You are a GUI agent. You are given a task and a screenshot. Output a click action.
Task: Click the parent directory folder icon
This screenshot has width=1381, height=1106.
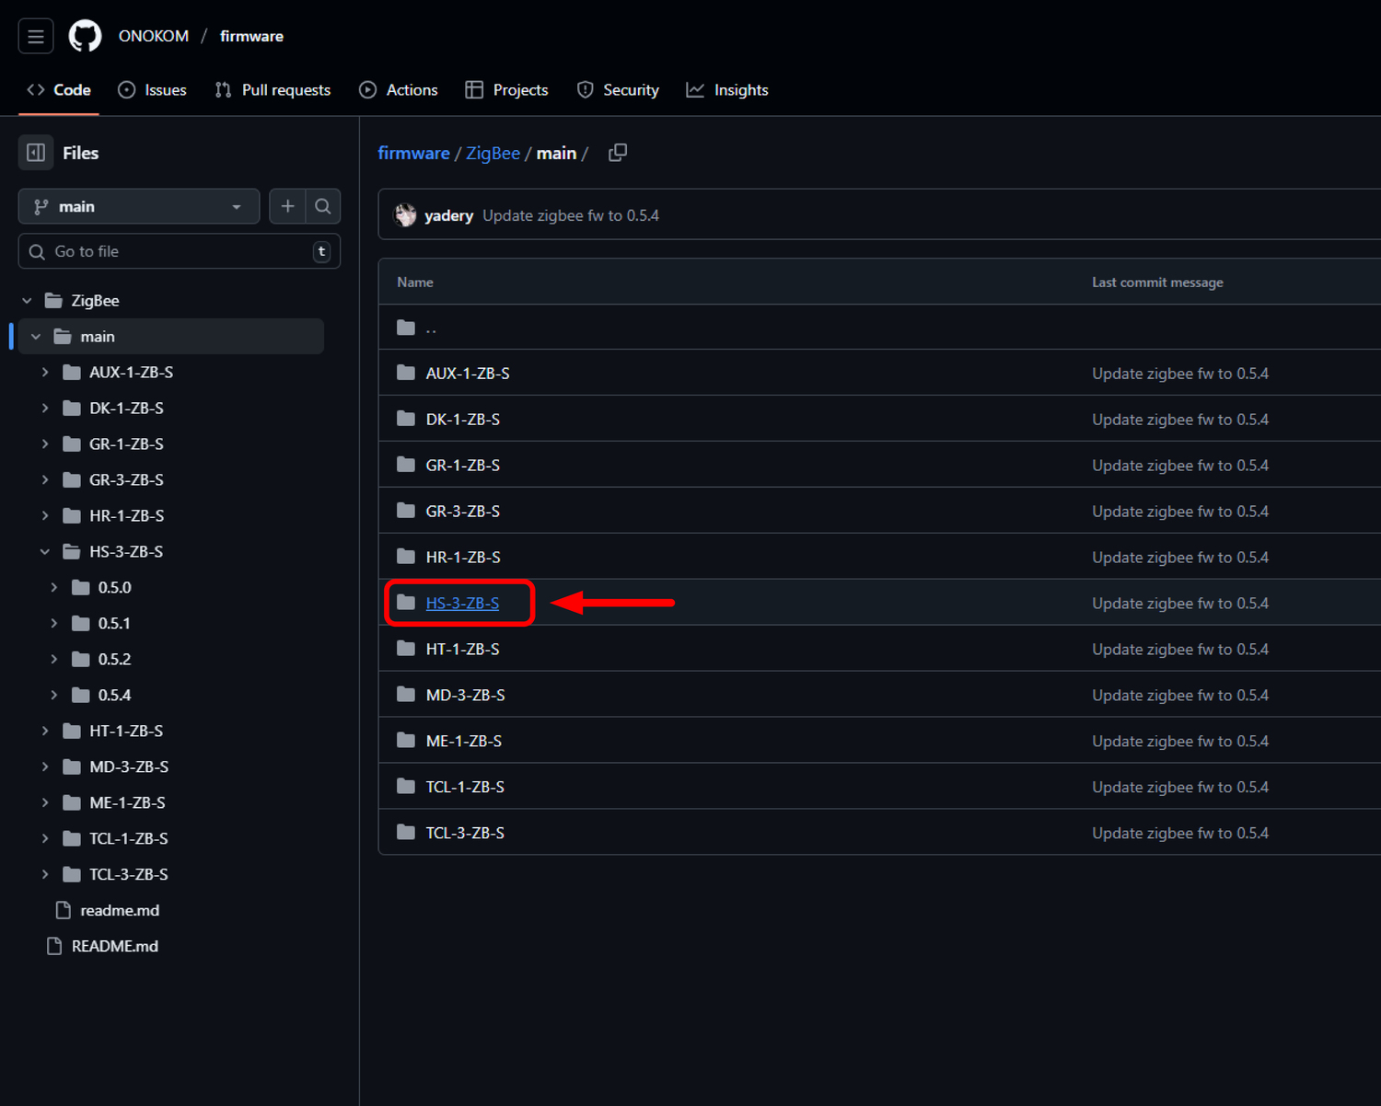406,328
